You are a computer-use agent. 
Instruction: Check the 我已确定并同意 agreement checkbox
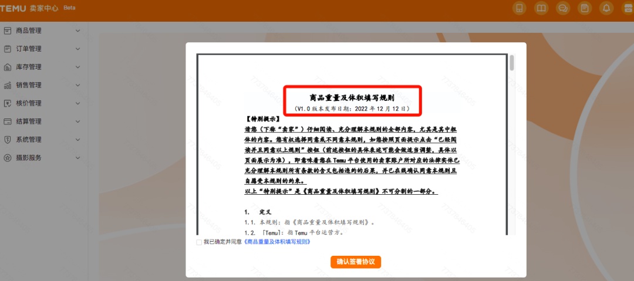199,242
